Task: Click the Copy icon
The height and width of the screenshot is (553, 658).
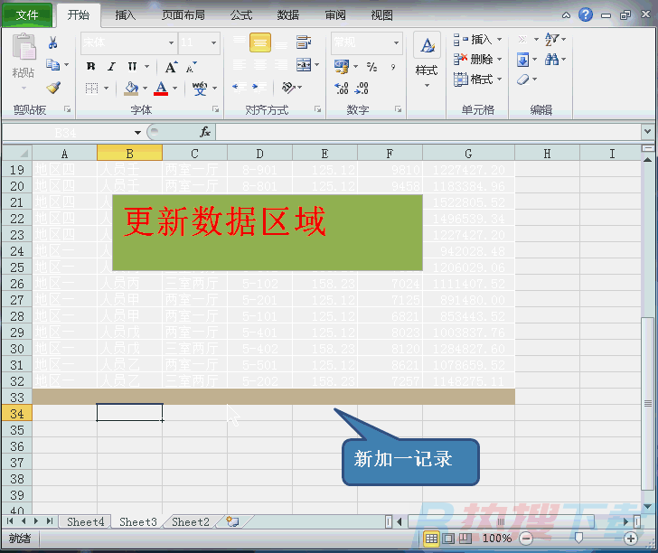Action: [x=52, y=65]
